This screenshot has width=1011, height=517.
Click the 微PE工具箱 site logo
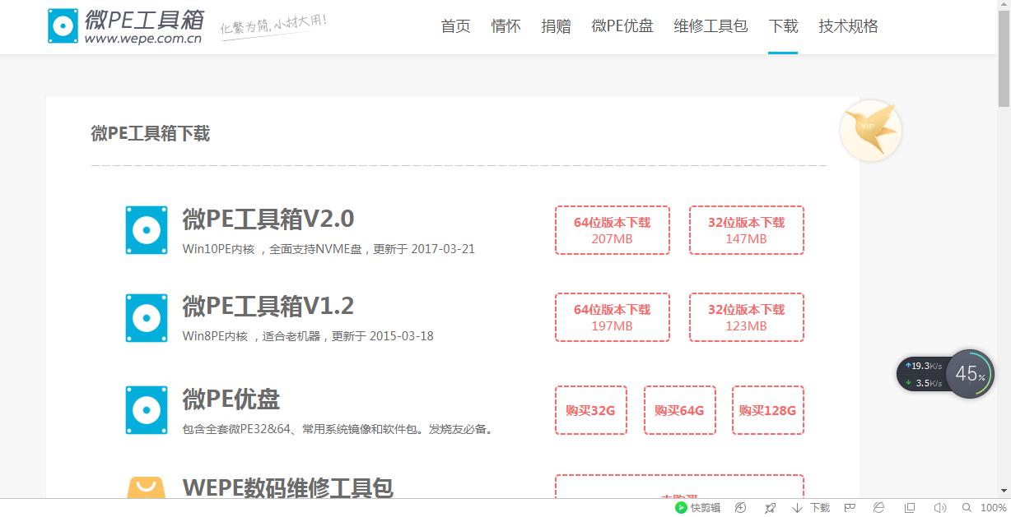pyautogui.click(x=126, y=26)
